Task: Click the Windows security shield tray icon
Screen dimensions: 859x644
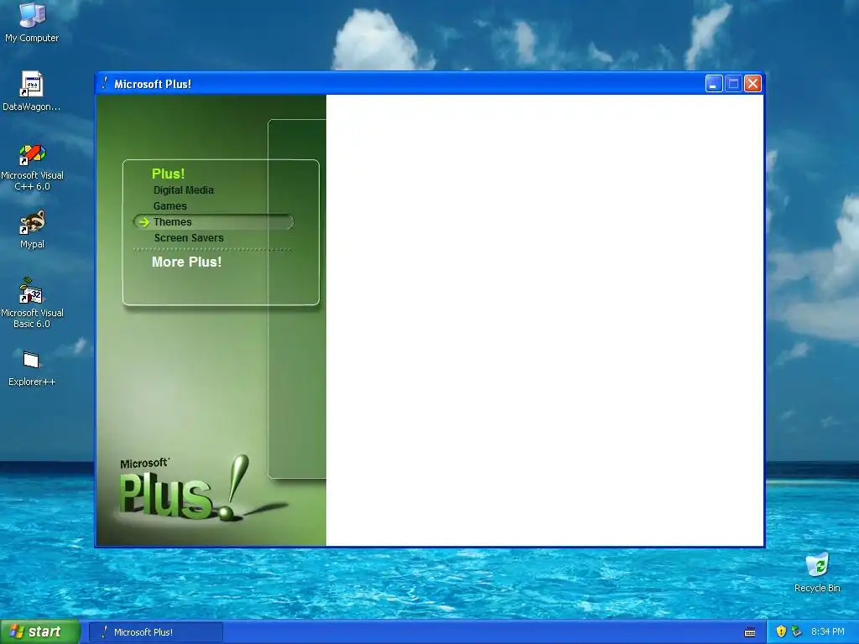Action: [x=781, y=631]
